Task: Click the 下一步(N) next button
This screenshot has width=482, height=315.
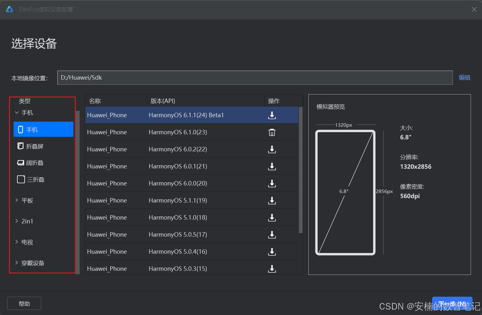Action: (x=452, y=304)
